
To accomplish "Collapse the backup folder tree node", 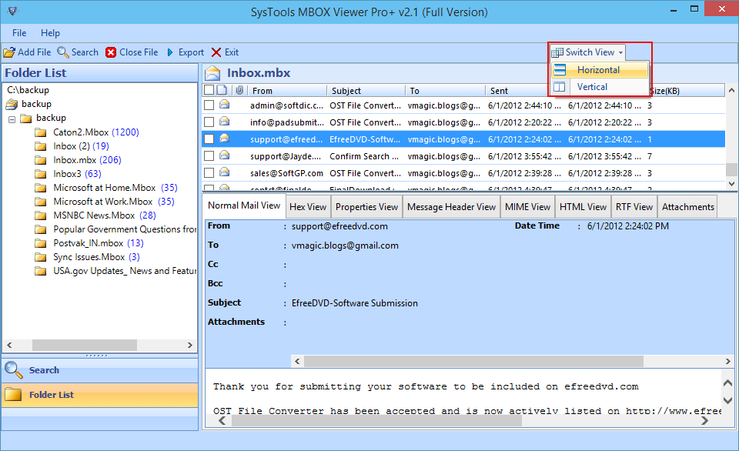I will pyautogui.click(x=12, y=120).
